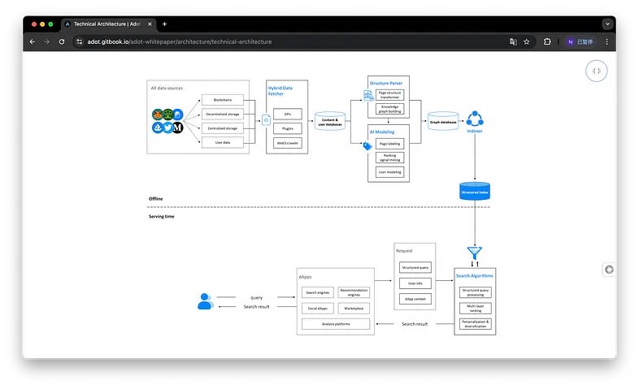This screenshot has width=639, height=389.
Task: Go back with the browser back arrow
Action: pos(33,41)
